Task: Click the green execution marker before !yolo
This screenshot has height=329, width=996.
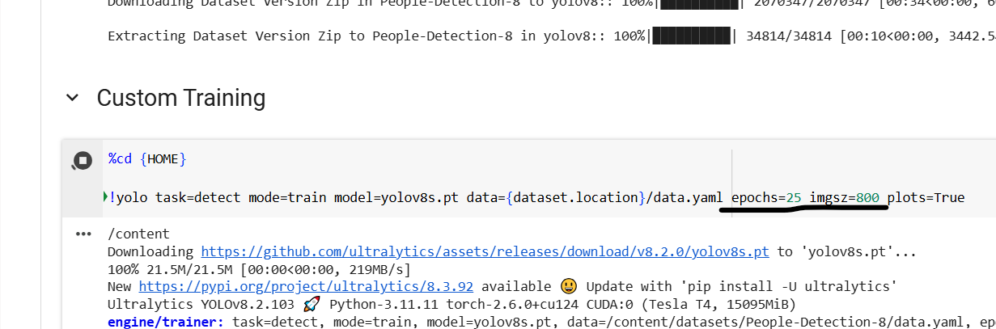Action: [x=104, y=197]
